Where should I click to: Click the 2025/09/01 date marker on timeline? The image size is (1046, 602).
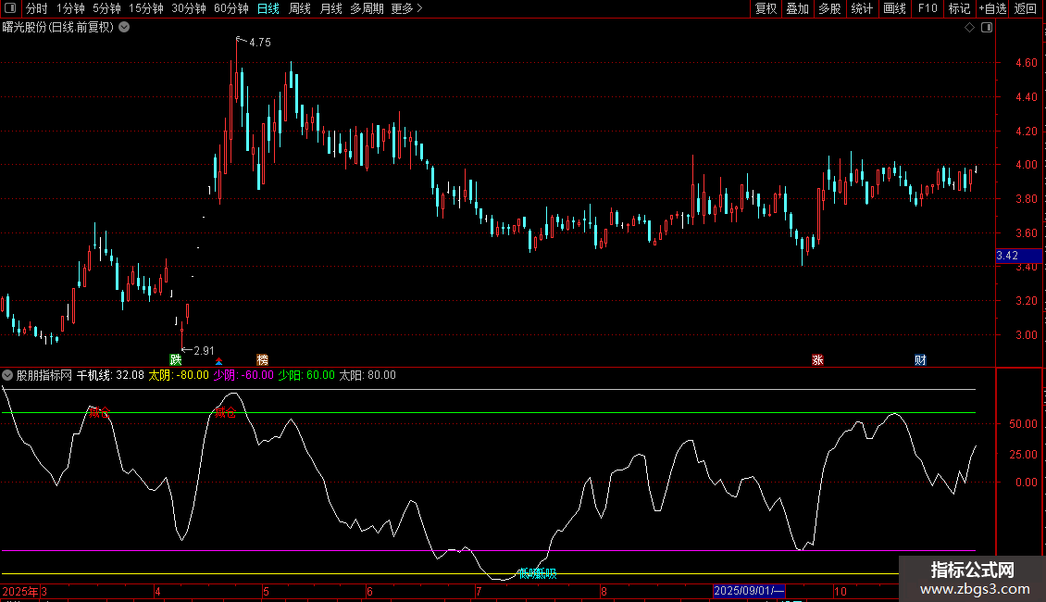click(x=749, y=591)
